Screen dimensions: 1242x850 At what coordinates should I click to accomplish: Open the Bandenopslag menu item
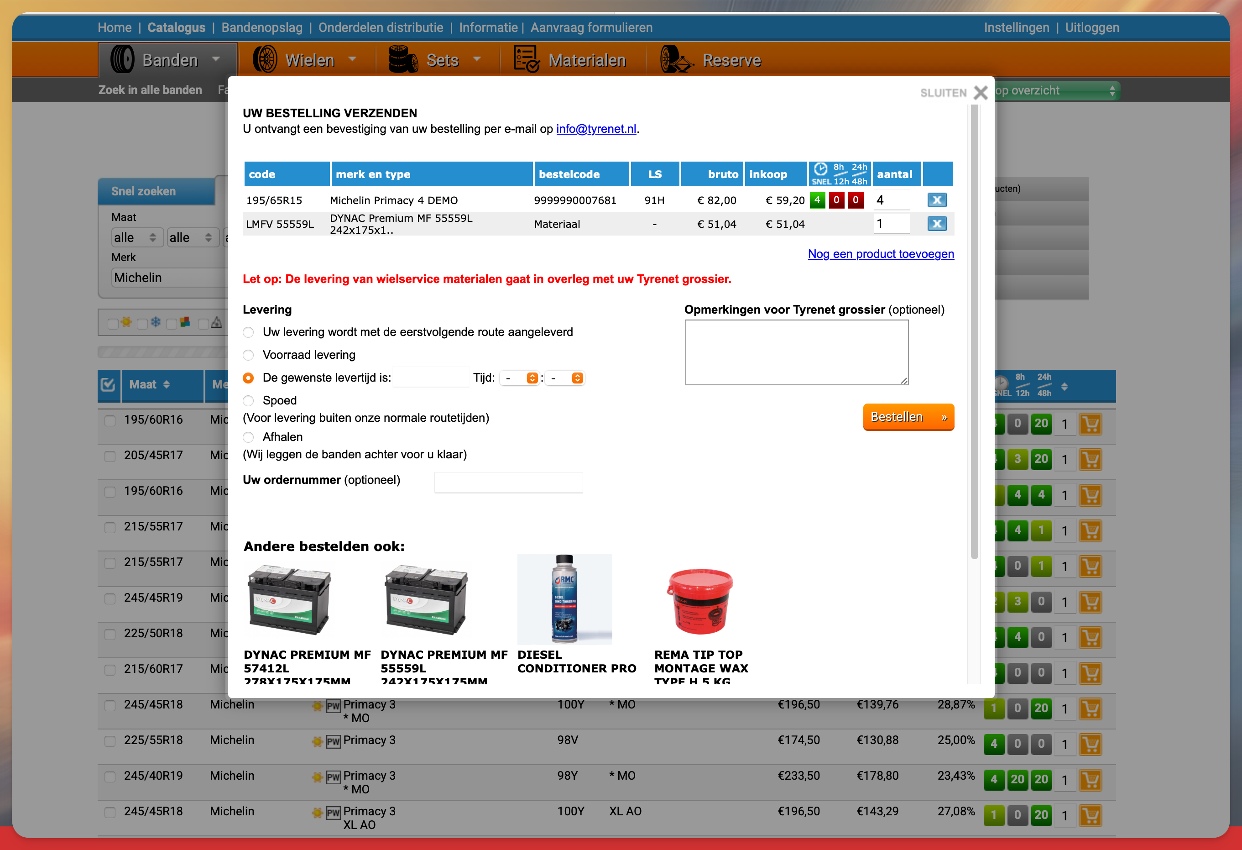[262, 28]
